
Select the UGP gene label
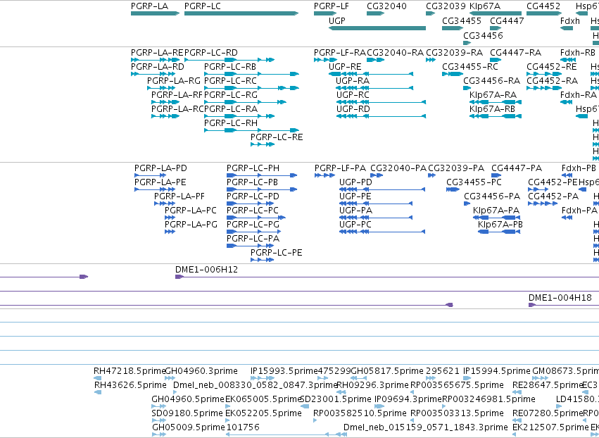click(x=337, y=20)
